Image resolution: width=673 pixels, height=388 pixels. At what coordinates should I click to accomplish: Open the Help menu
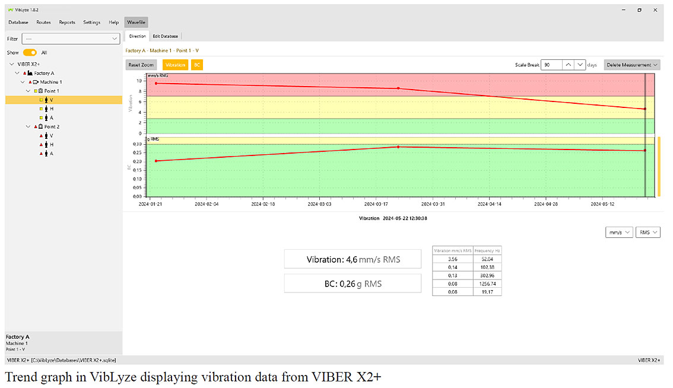113,23
